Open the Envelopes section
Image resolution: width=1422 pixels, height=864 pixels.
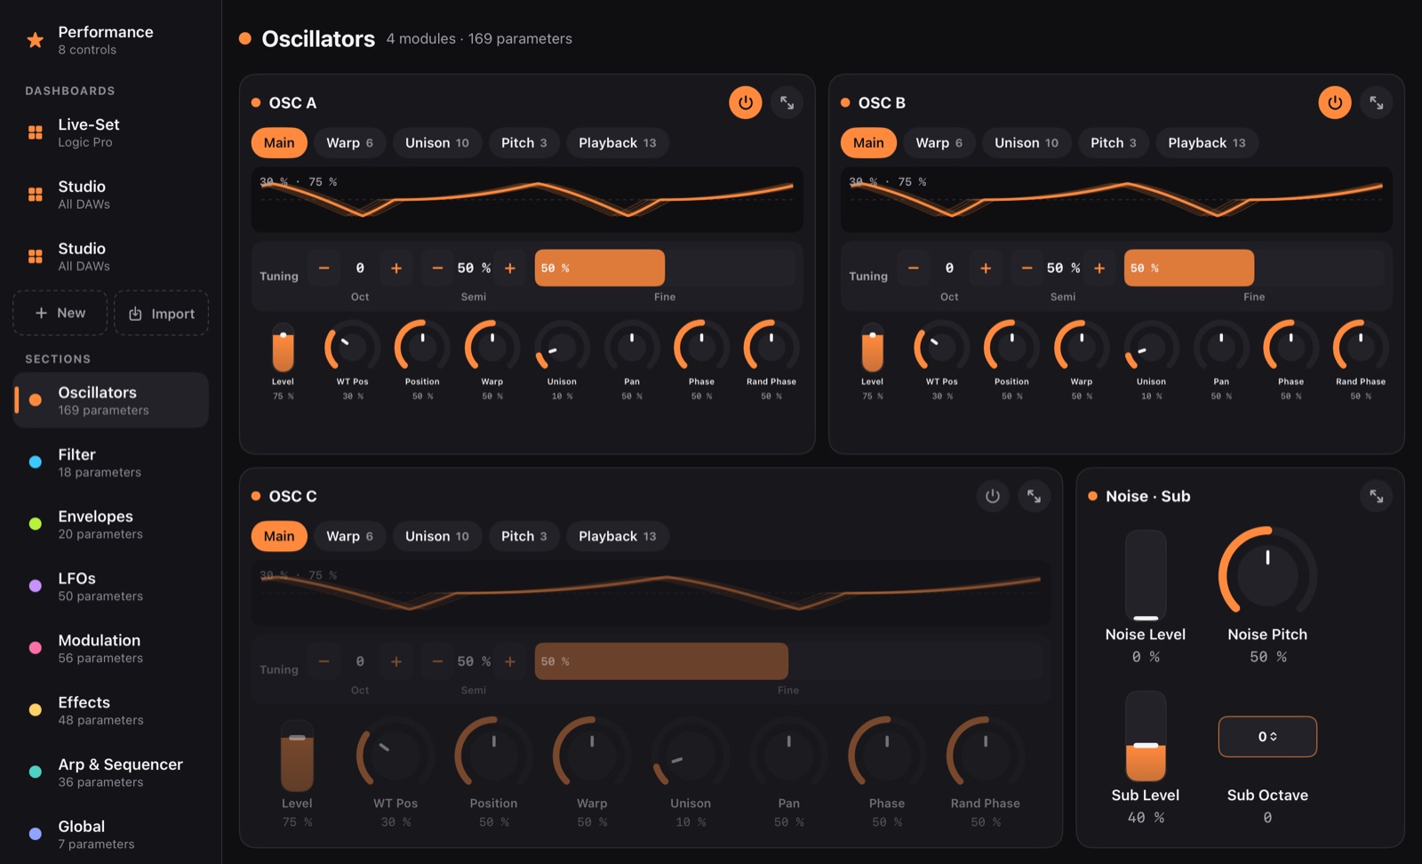[x=111, y=524]
